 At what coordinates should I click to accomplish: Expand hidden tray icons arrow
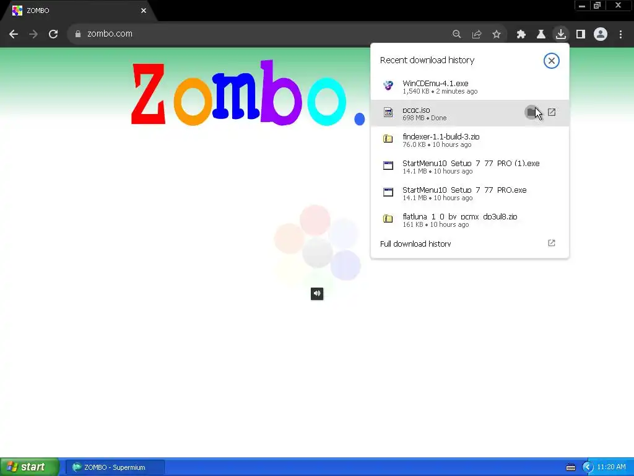tap(588, 467)
